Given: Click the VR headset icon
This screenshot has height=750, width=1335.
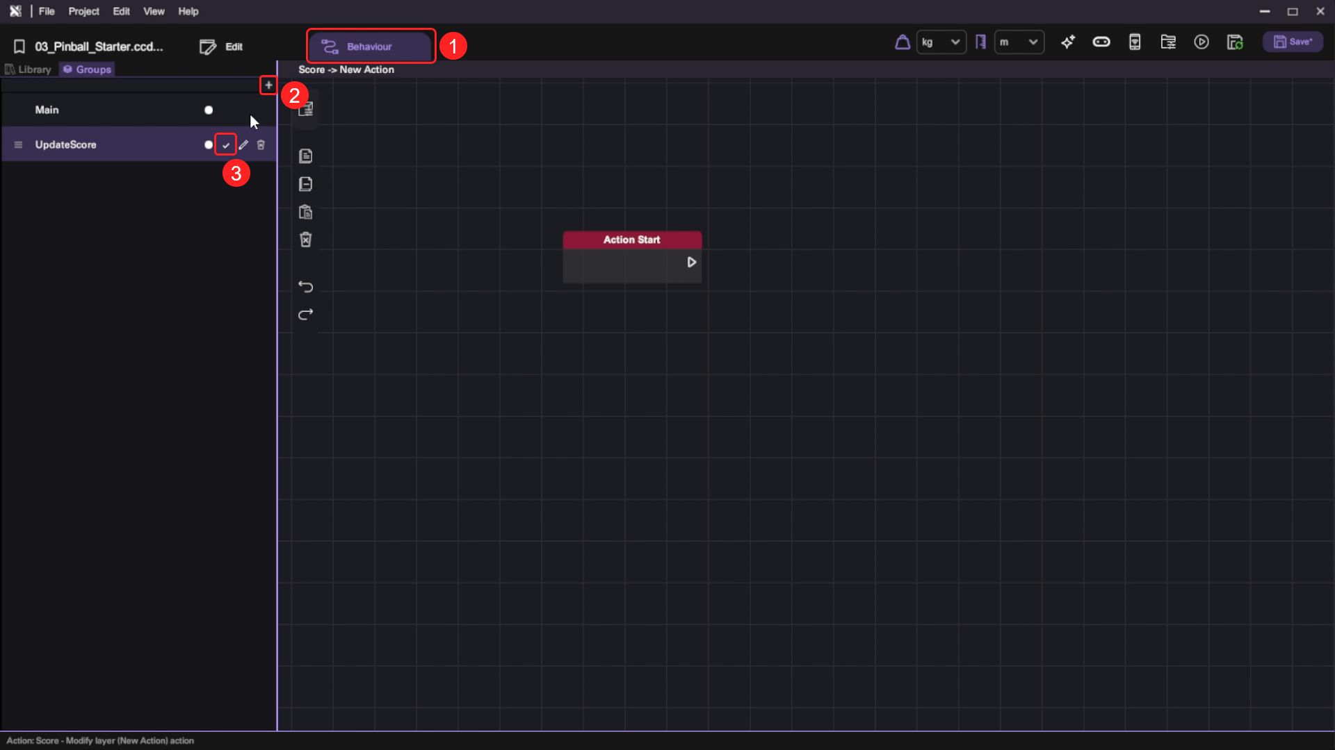Looking at the screenshot, I should (x=1101, y=42).
